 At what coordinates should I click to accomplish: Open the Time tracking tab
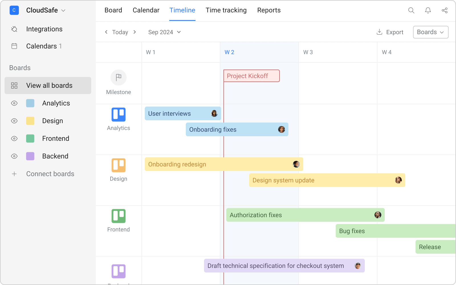click(x=226, y=10)
